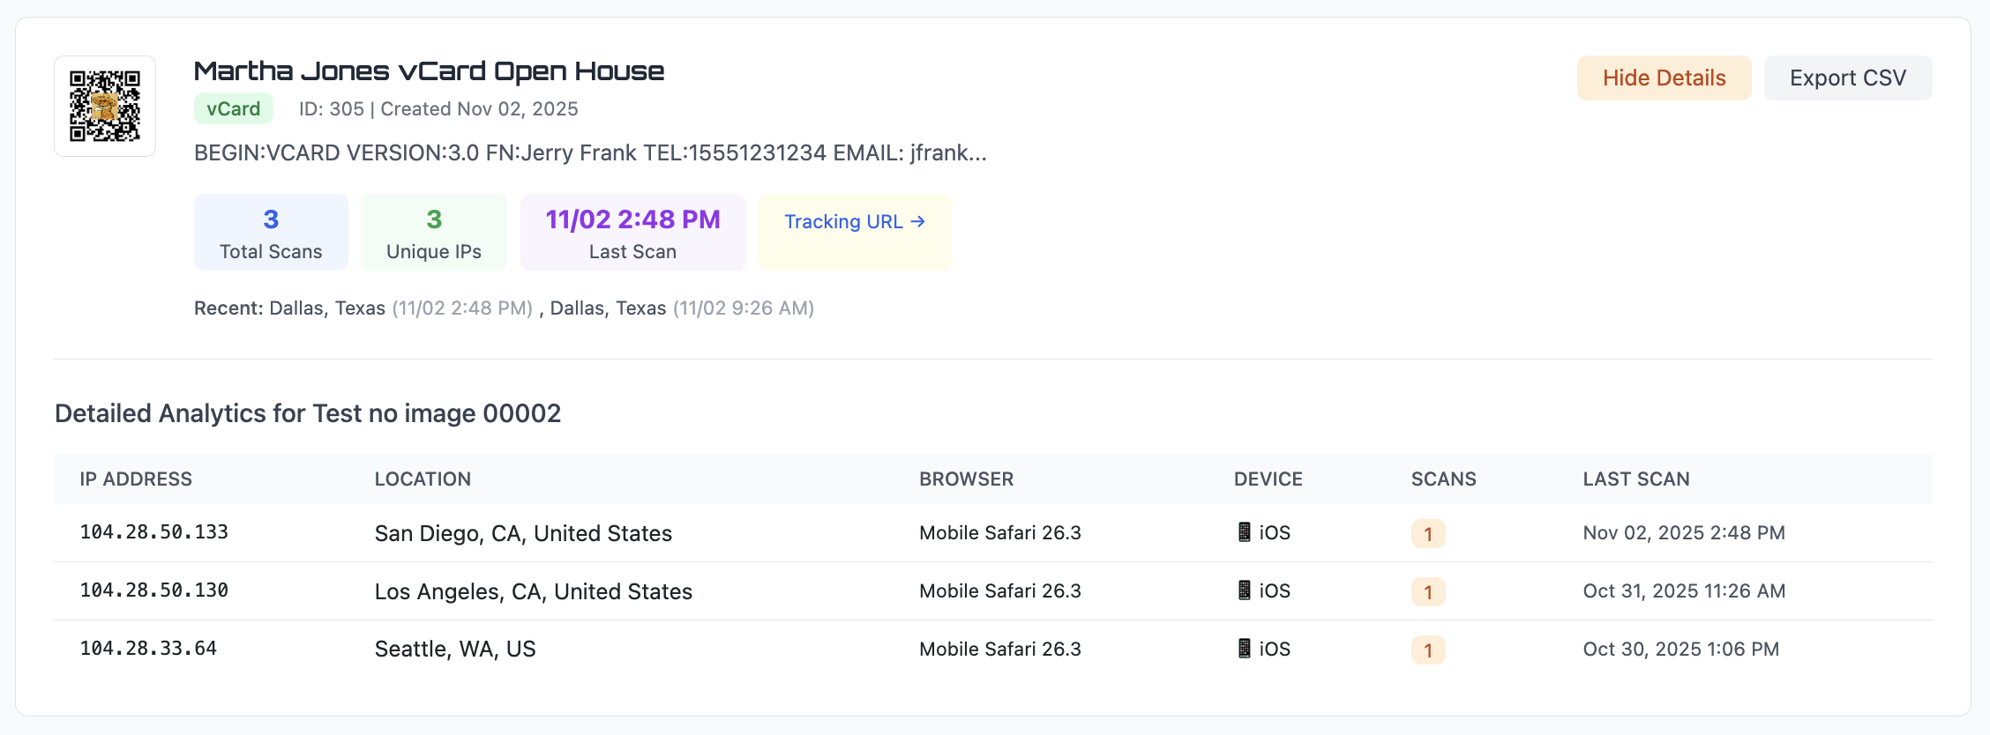Click the IP ADDRESS column header
1990x735 pixels.
pyautogui.click(x=136, y=479)
